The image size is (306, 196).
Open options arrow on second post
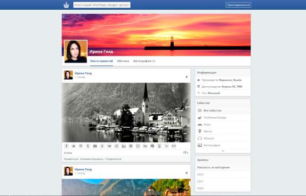(x=187, y=173)
